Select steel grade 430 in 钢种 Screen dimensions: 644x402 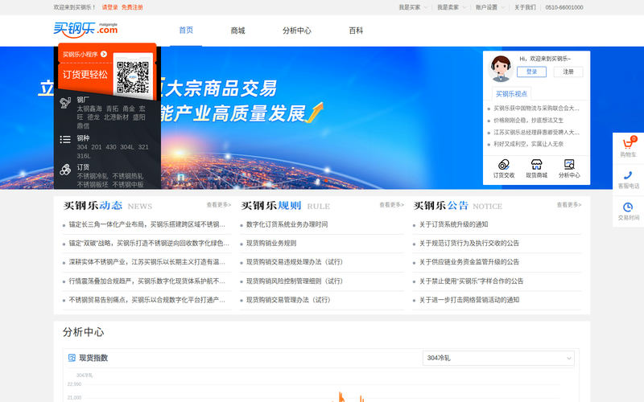pyautogui.click(x=111, y=147)
